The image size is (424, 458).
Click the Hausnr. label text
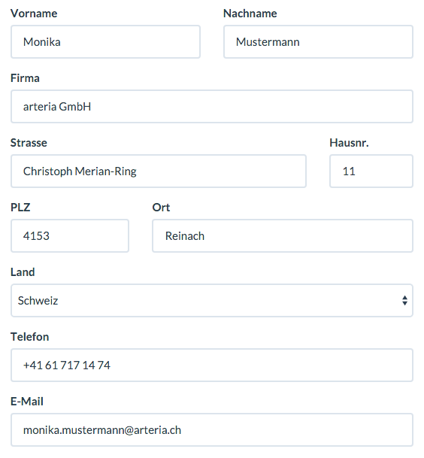349,143
